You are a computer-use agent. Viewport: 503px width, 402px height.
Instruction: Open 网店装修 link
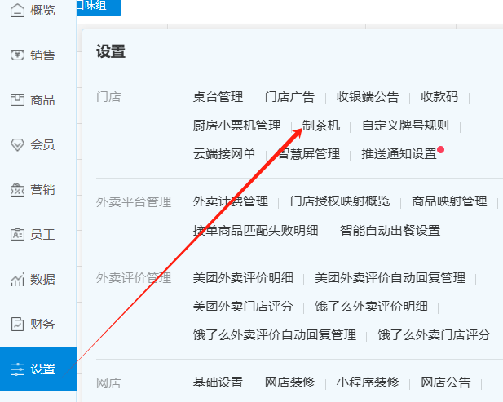click(x=289, y=382)
